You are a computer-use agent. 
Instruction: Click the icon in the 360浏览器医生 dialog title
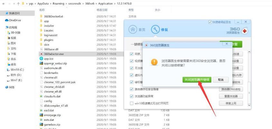click(x=146, y=45)
